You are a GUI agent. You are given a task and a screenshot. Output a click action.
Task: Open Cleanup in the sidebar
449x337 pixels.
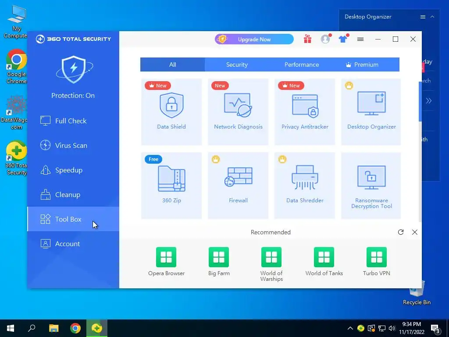73,195
